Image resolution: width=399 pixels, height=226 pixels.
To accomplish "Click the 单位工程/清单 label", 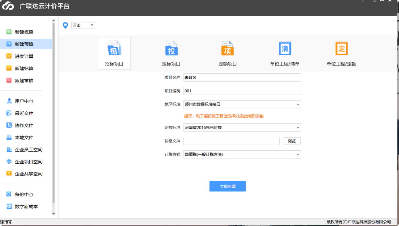I will click(x=285, y=64).
